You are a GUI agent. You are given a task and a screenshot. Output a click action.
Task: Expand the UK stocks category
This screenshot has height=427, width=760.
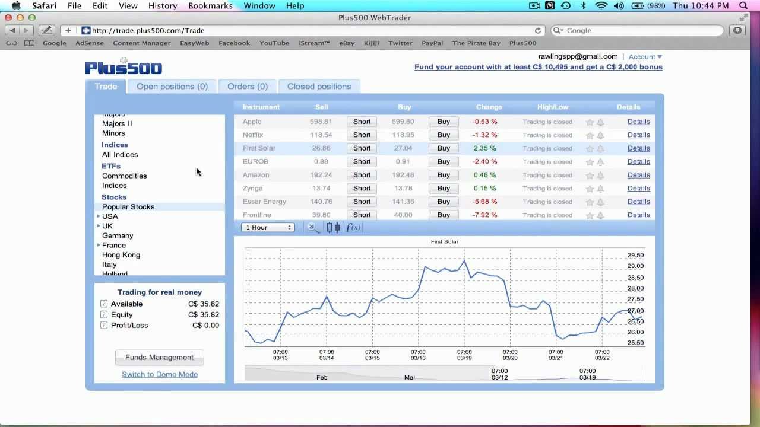99,226
